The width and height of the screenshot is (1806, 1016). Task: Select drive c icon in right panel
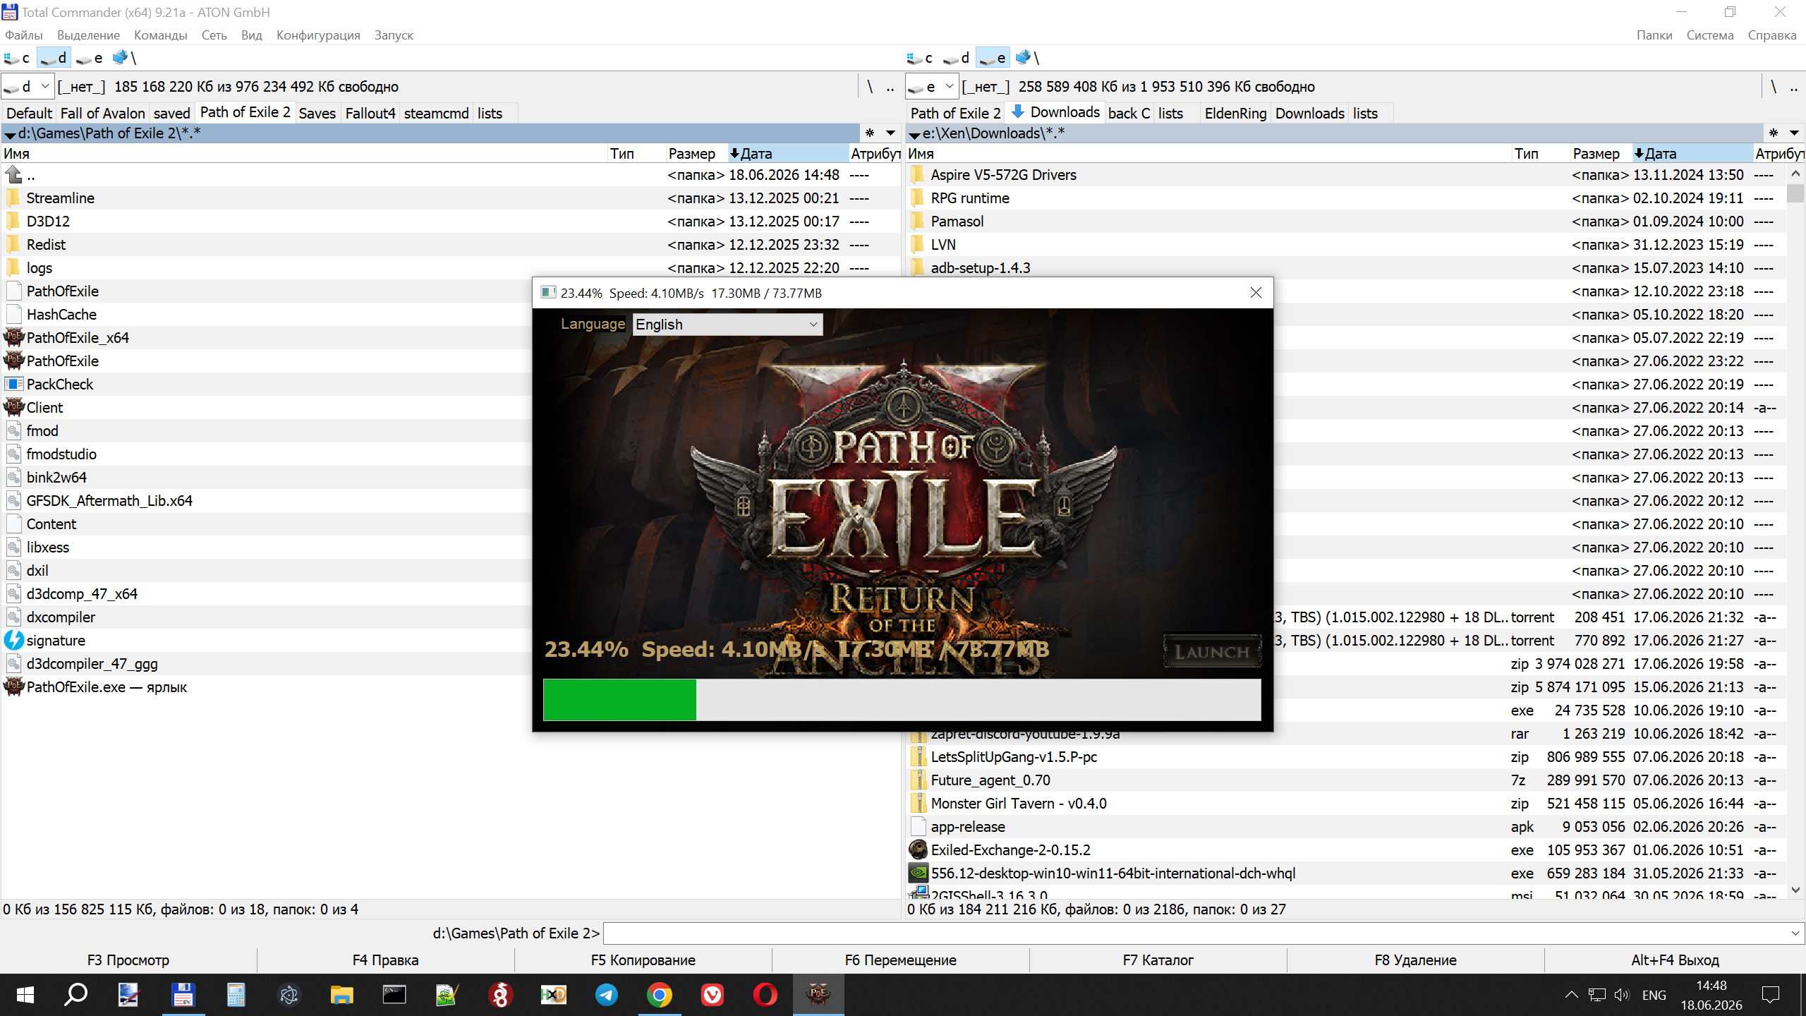pos(920,58)
